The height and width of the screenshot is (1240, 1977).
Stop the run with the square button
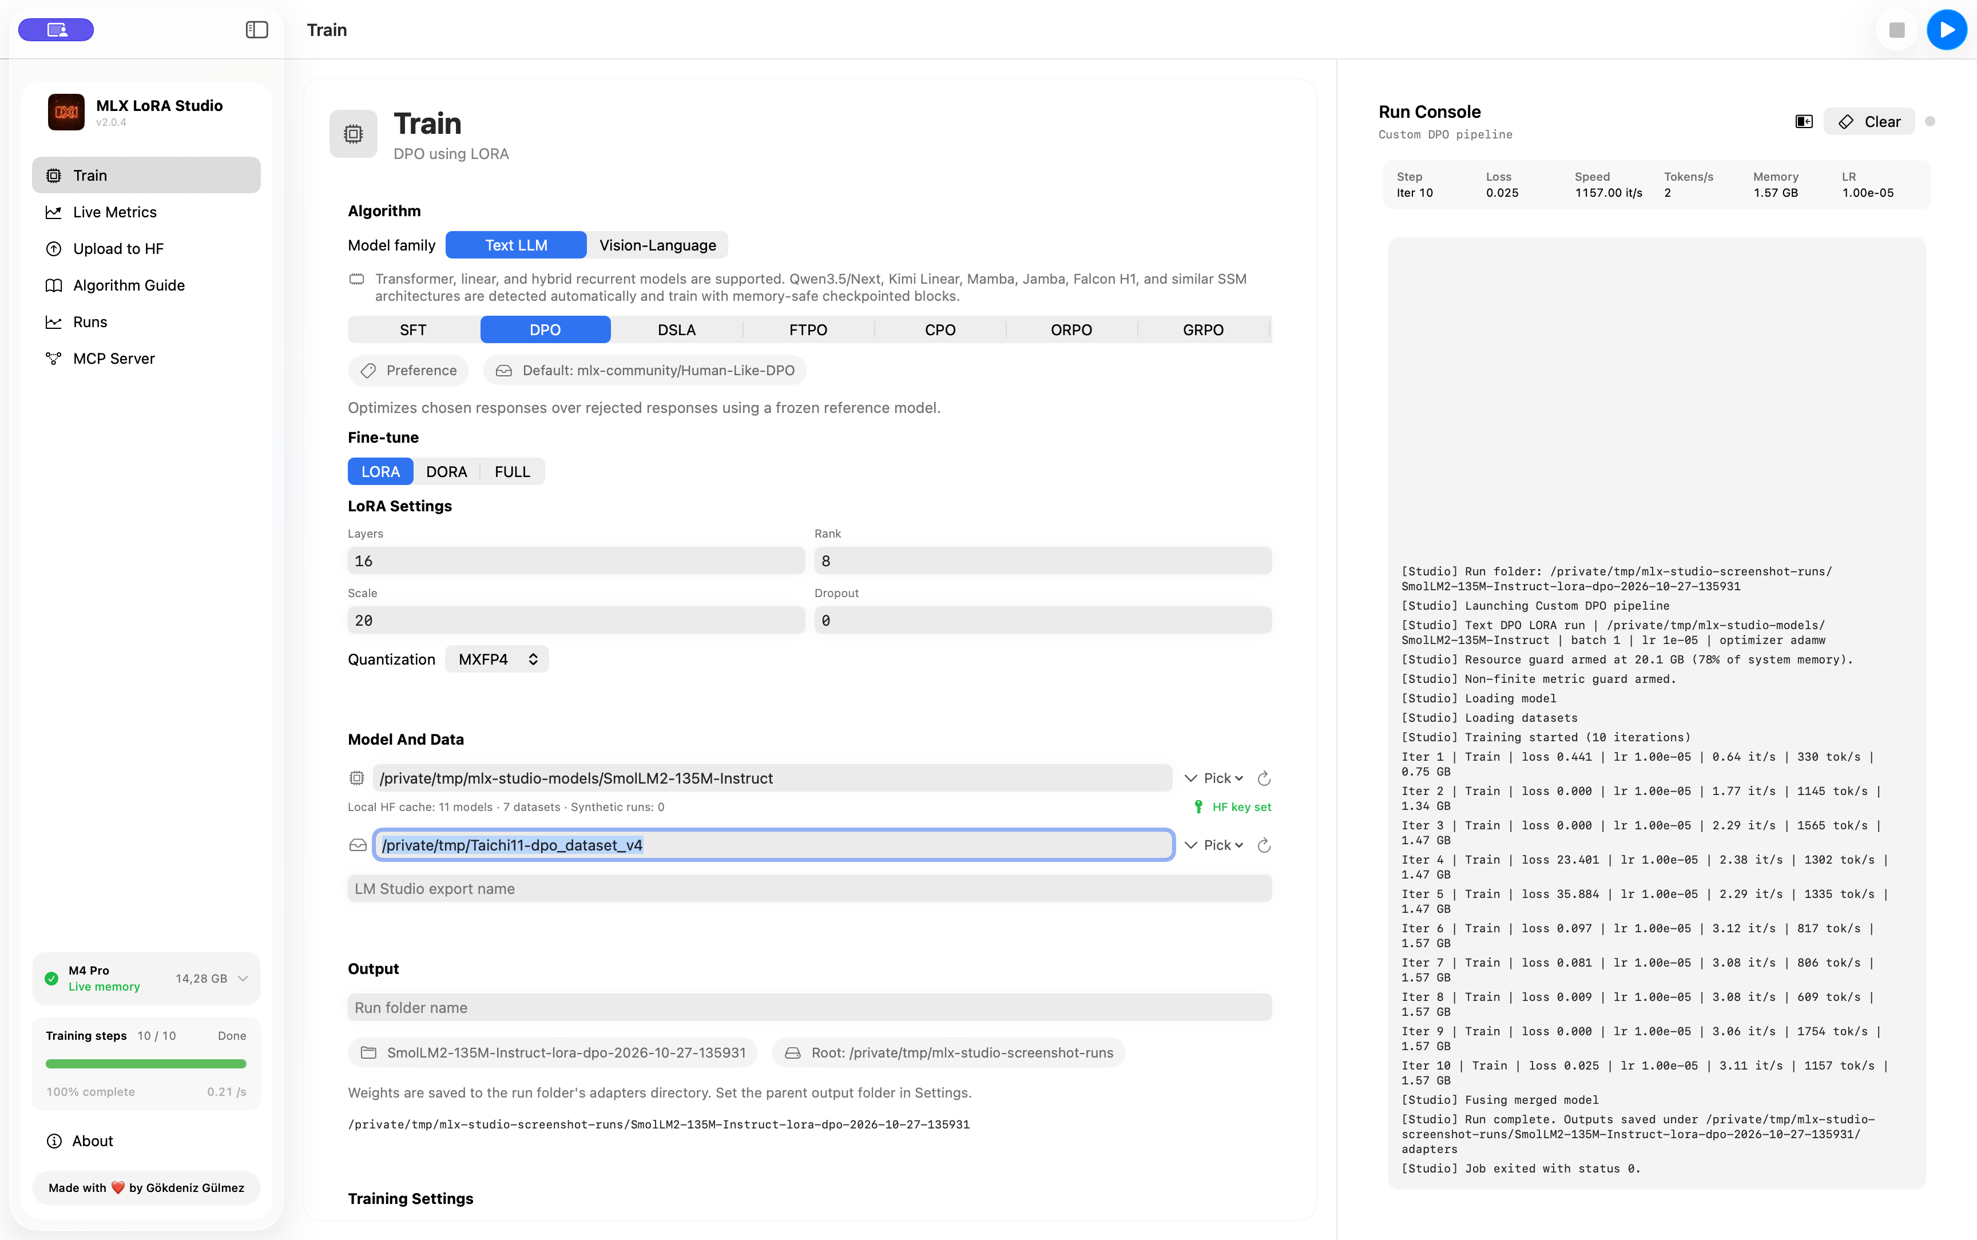point(1896,30)
